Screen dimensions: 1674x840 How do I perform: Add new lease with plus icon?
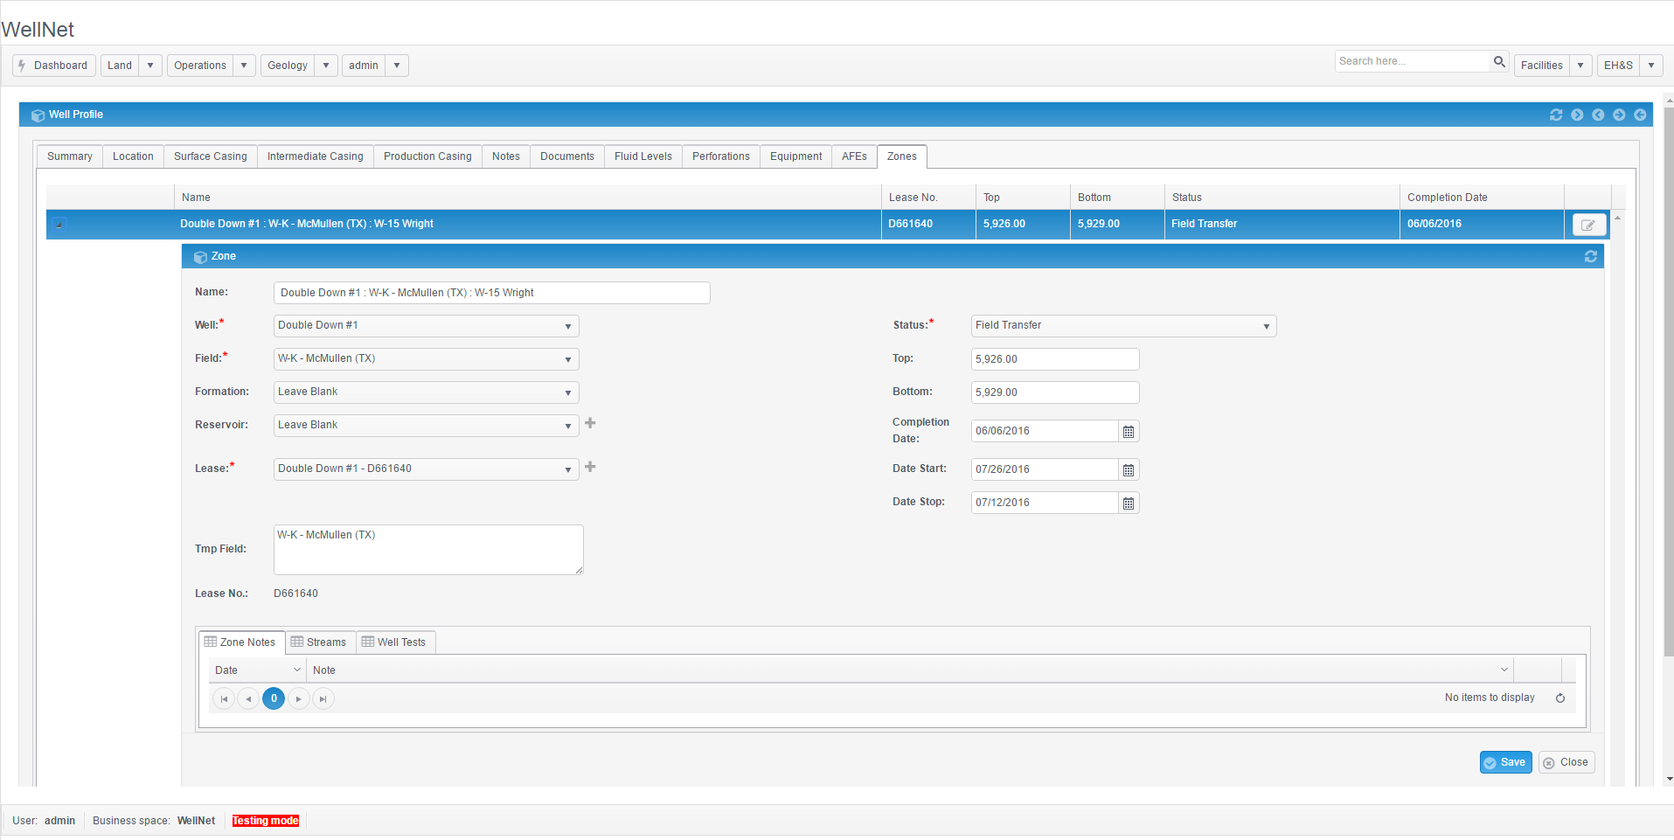tap(590, 467)
